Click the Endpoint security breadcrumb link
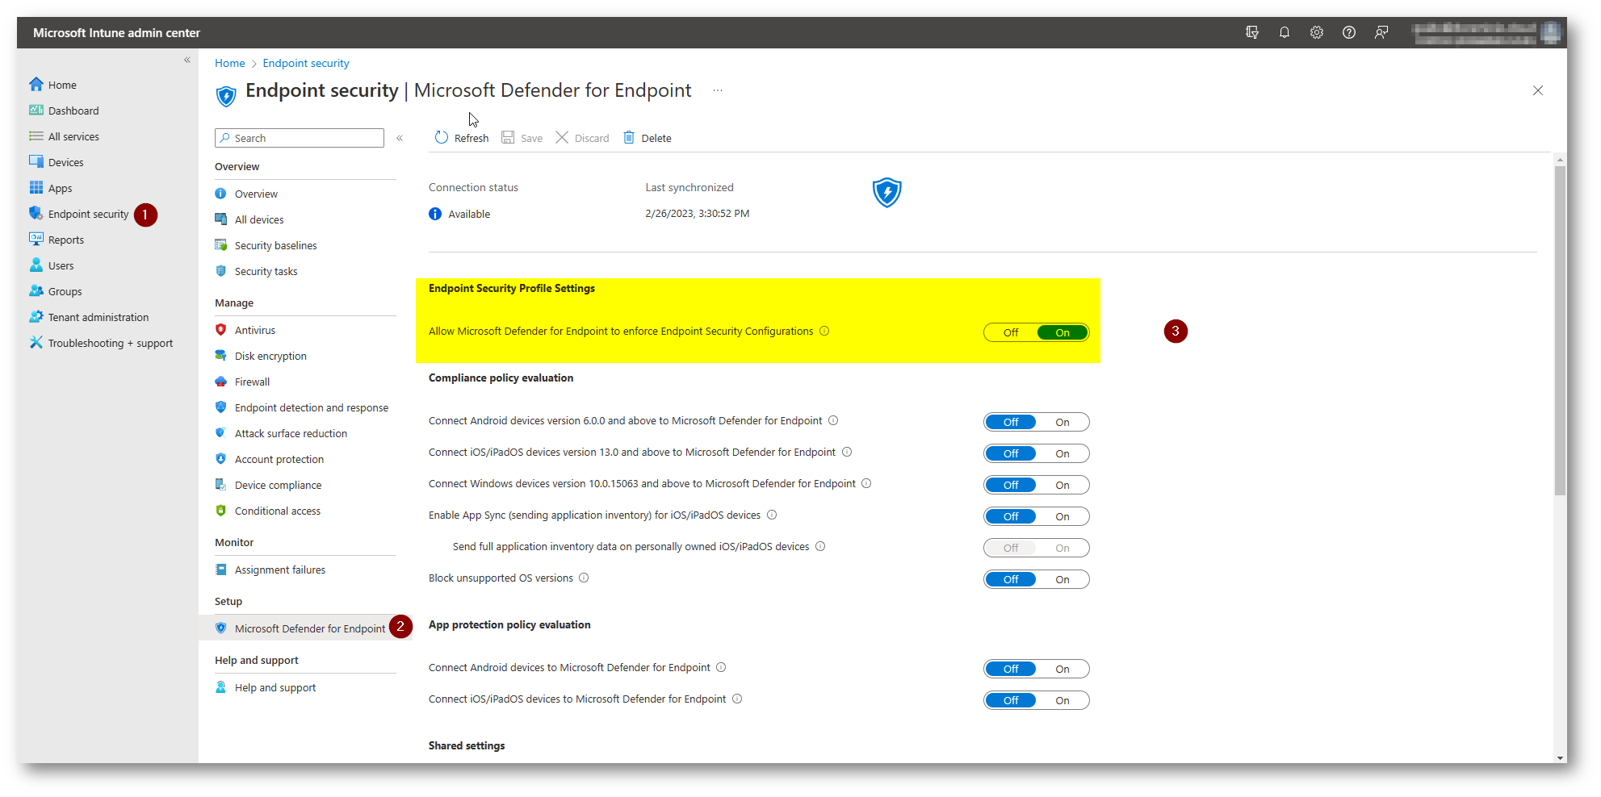The height and width of the screenshot is (797, 1601). pos(306,63)
